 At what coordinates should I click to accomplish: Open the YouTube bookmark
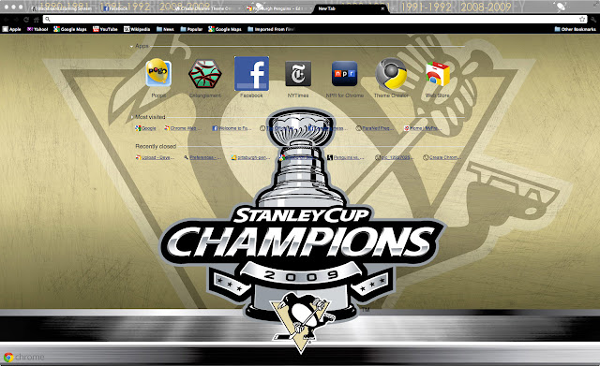105,29
